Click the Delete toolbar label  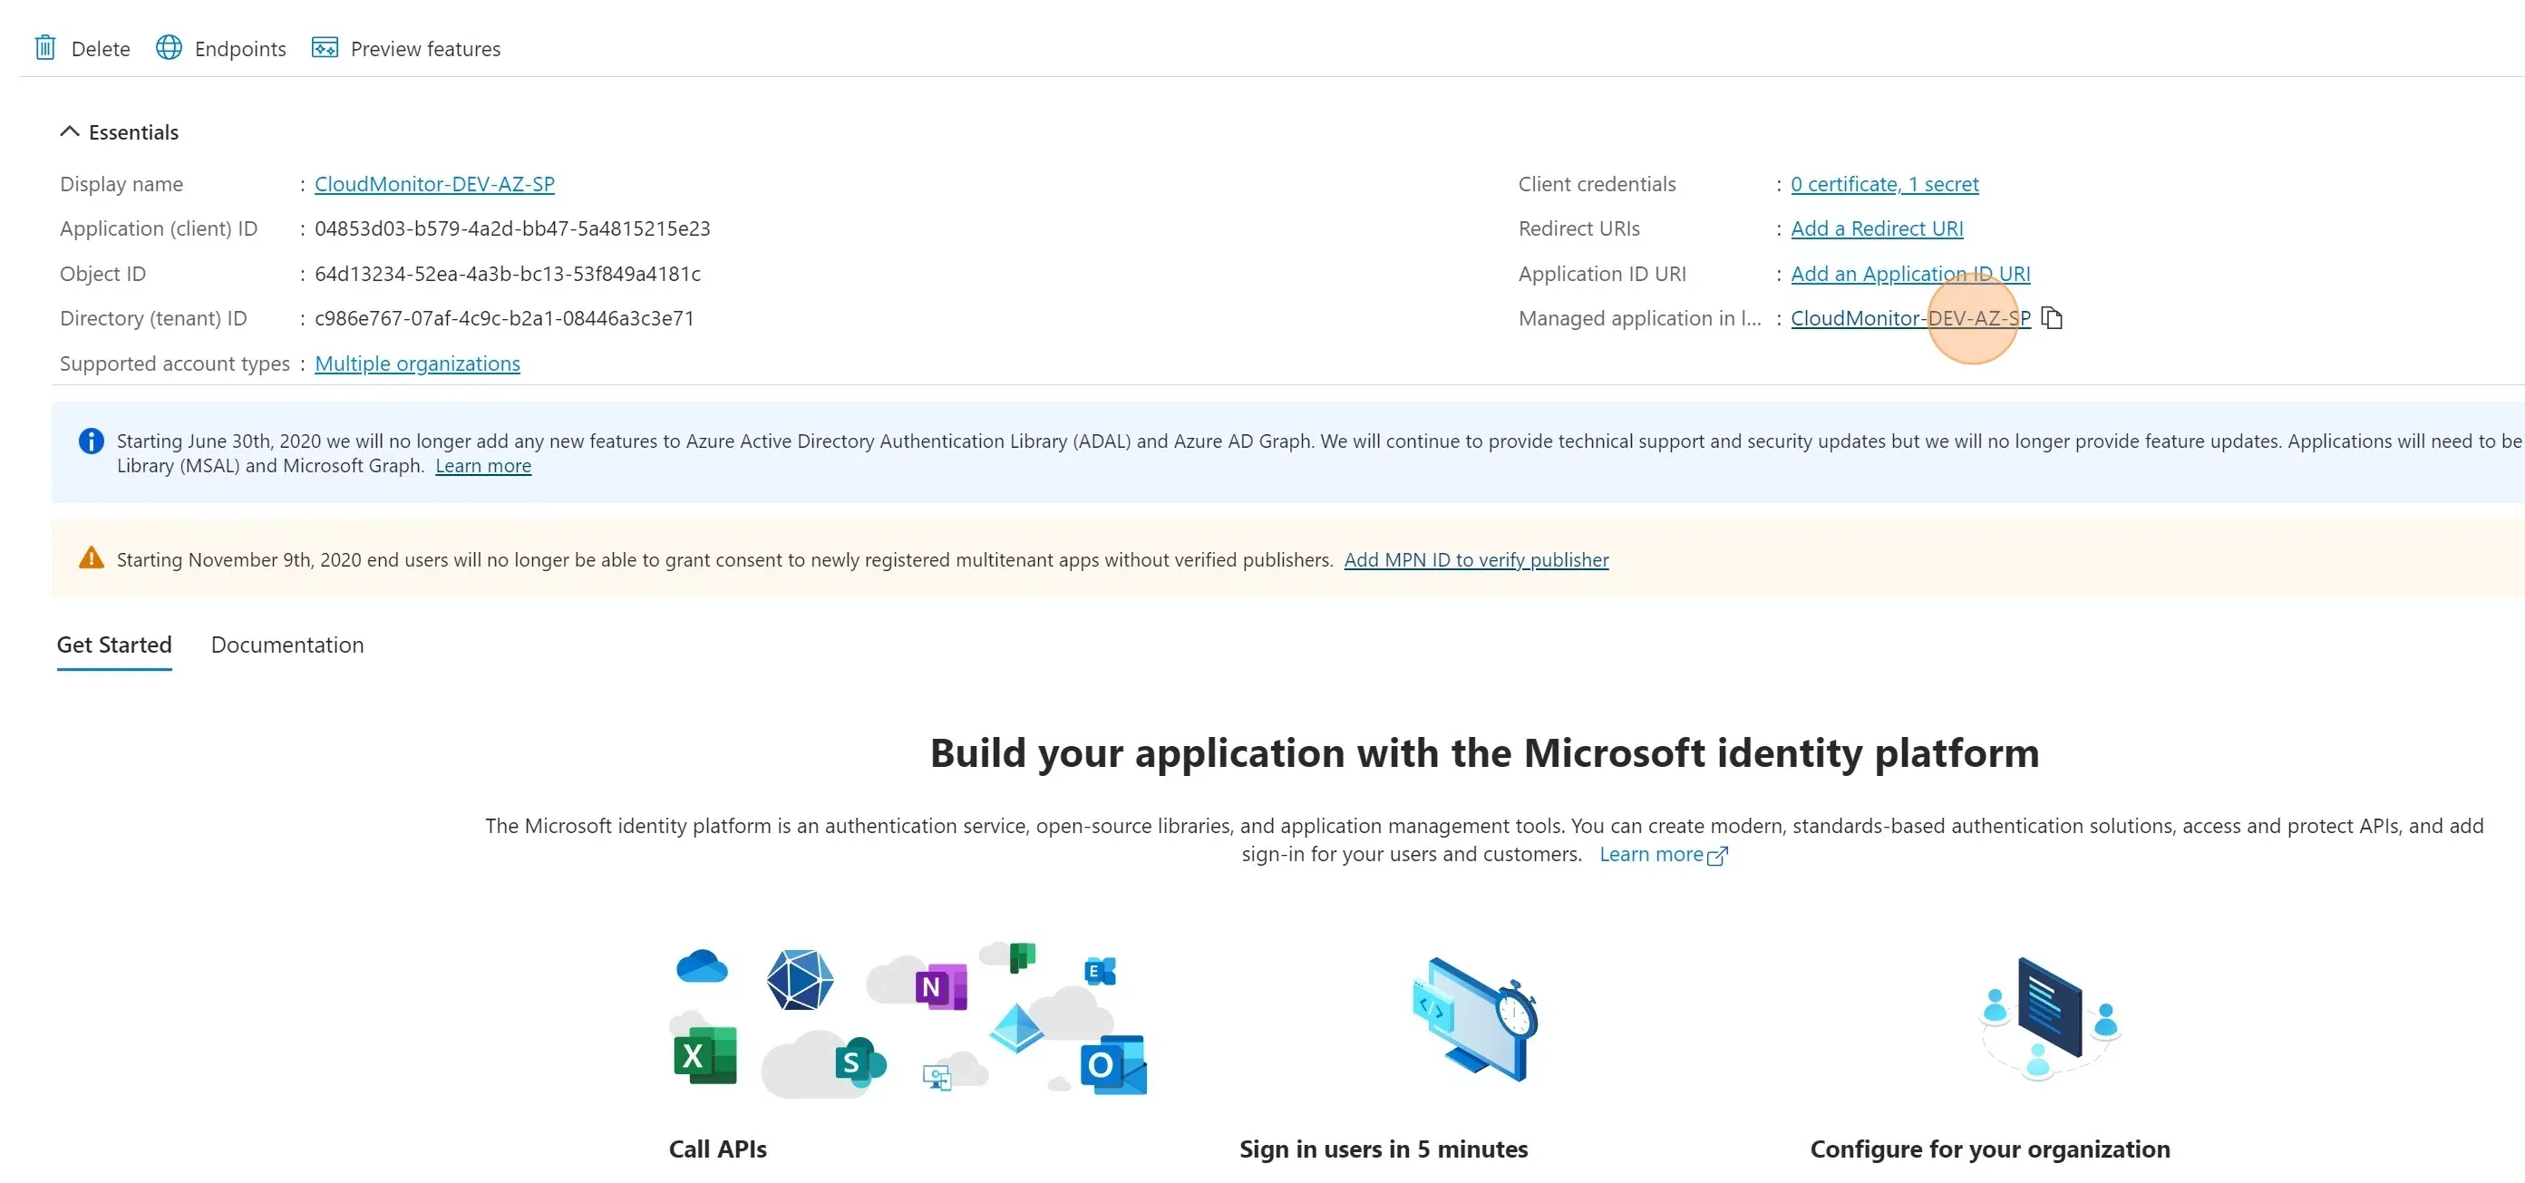[x=101, y=49]
